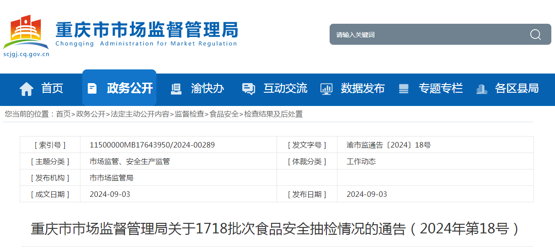555x248 pixels.
Task: Click the 重庆市市场监督管理局 site title
Action: pyautogui.click(x=147, y=30)
